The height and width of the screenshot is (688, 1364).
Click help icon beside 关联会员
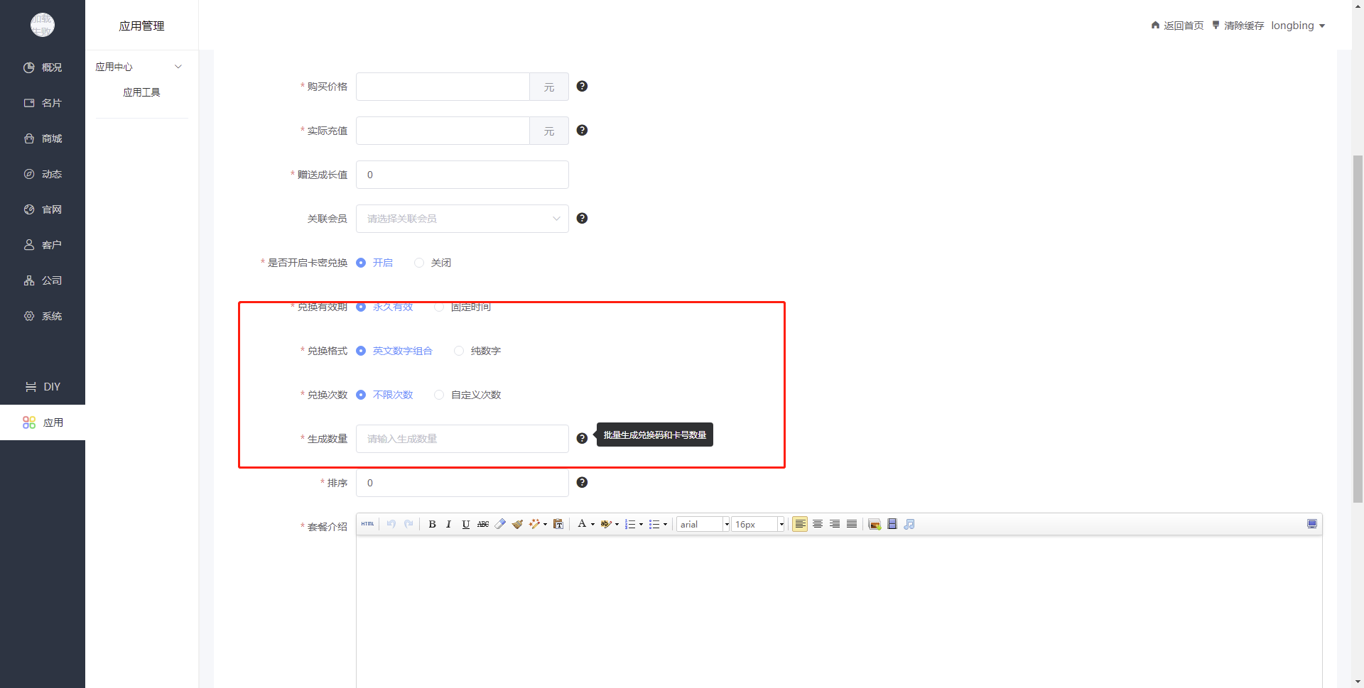click(582, 218)
